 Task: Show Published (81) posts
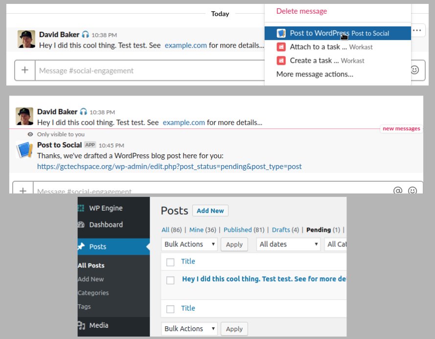[x=244, y=230]
